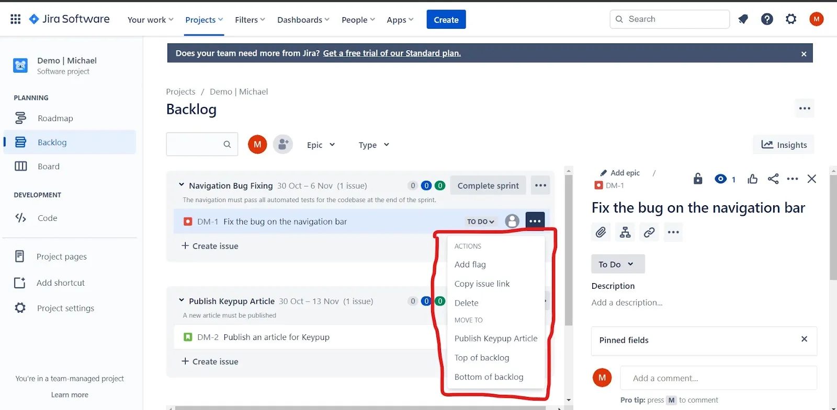The image size is (837, 410).
Task: Click the blue Create button
Action: (x=446, y=19)
